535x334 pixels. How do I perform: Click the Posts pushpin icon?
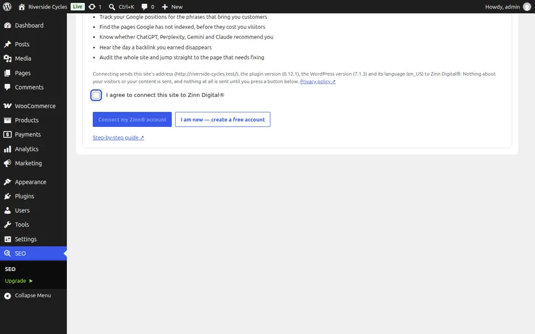7,45
